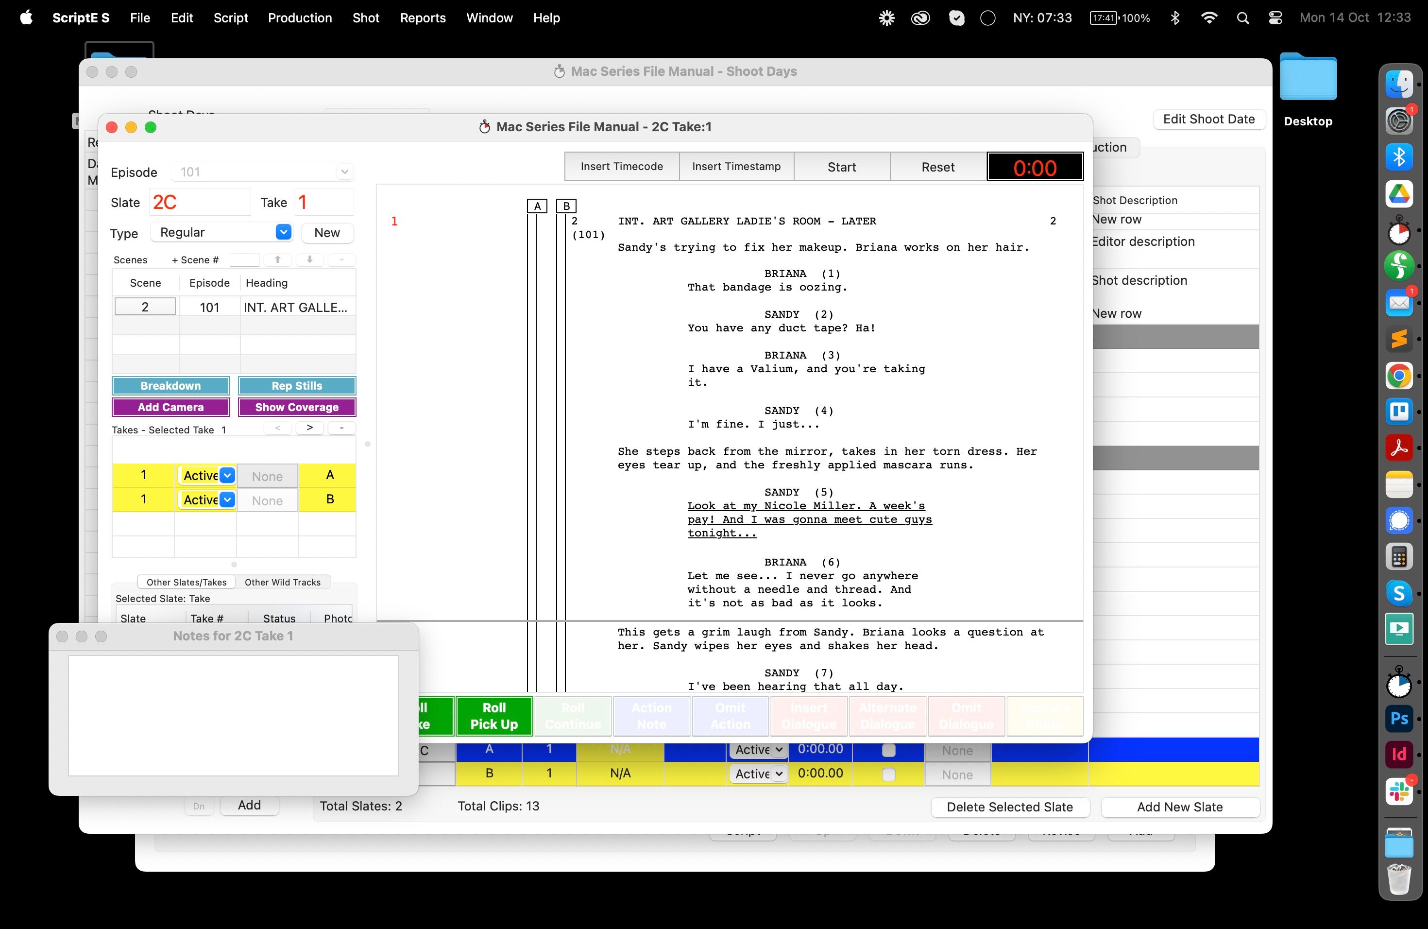Screen dimensions: 1428x929
Task: Click Insert Timecode button
Action: click(x=622, y=166)
